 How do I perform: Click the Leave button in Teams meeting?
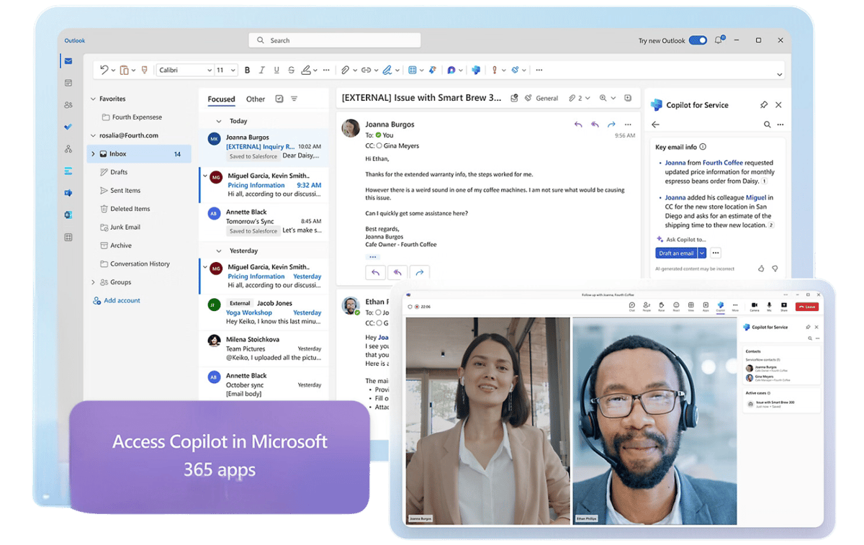tap(807, 306)
